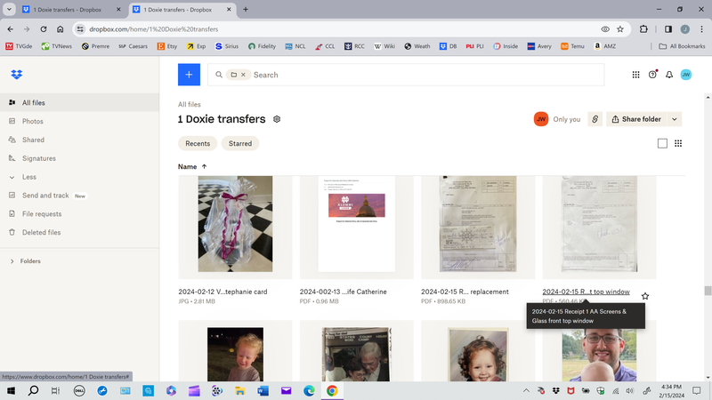Sort by Name column header
712x400 pixels.
point(192,166)
